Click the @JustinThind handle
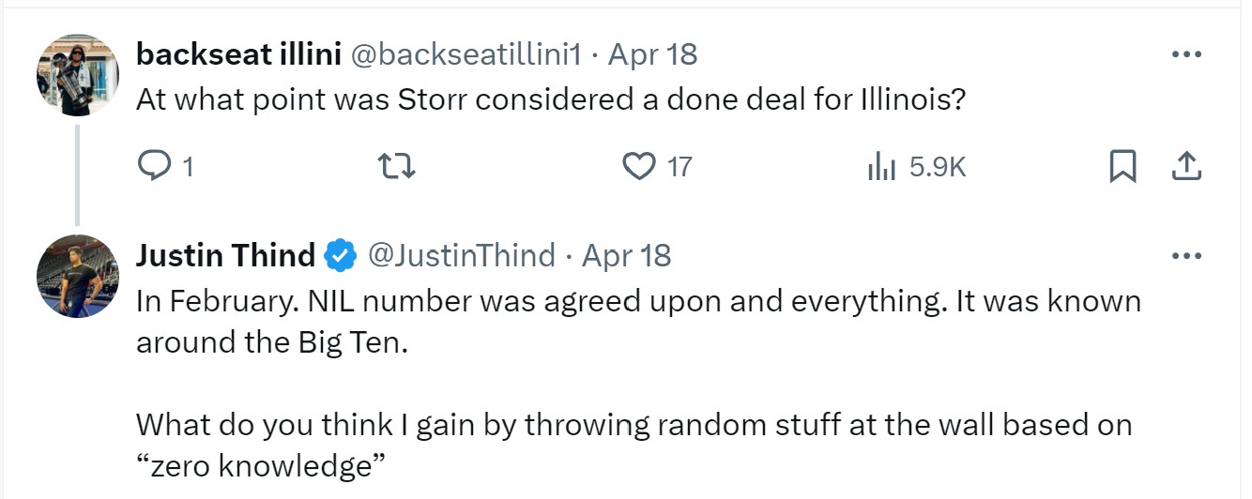Screen dimensions: 1252x499 coord(461,255)
